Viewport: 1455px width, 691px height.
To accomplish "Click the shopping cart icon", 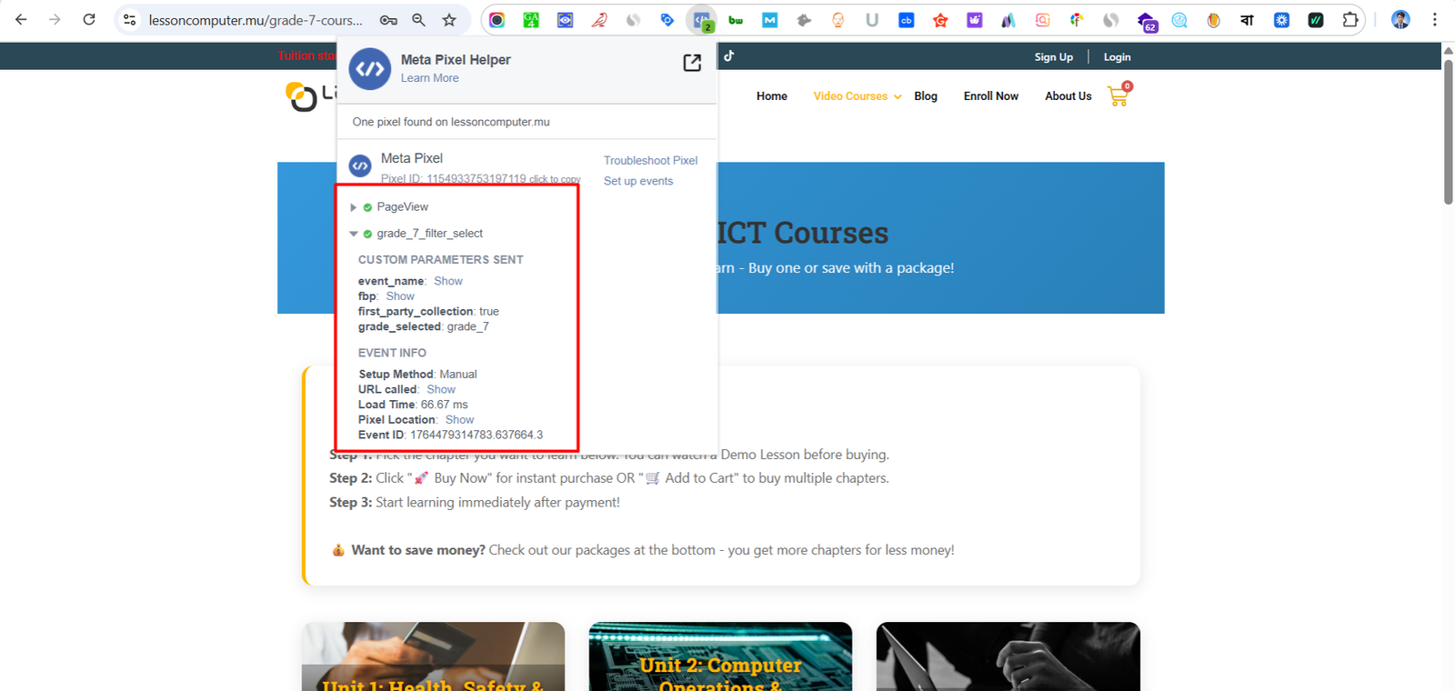I will (x=1118, y=96).
